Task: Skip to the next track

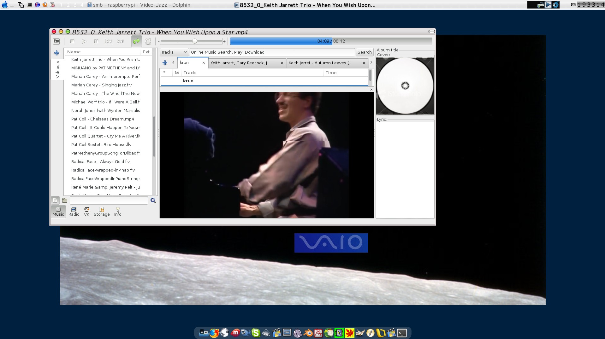Action: pos(120,41)
